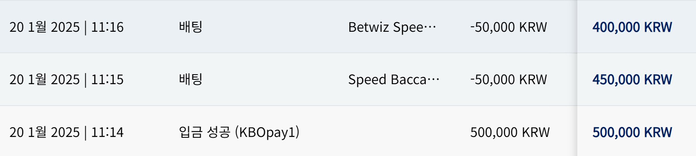696x156 pixels.
Task: Click the 11:16 time value
Action: click(108, 27)
